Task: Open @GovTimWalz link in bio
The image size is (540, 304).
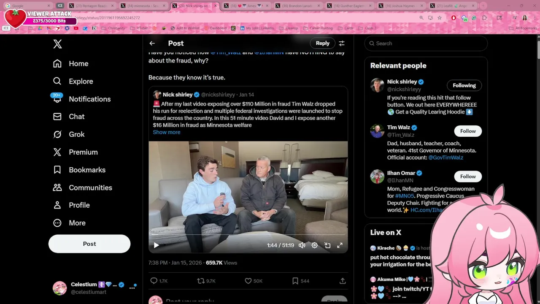Action: 445,157
